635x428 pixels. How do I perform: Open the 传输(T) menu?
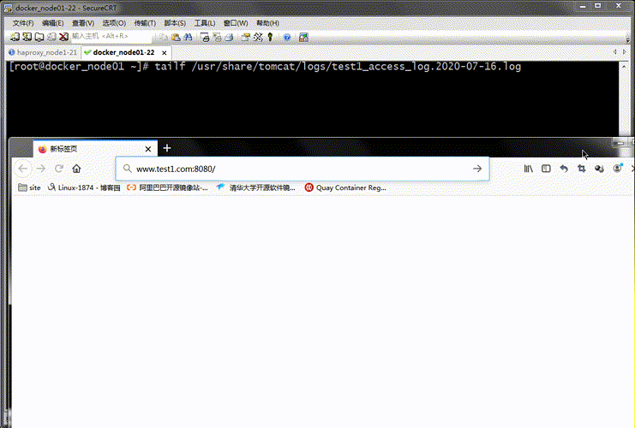pos(145,23)
